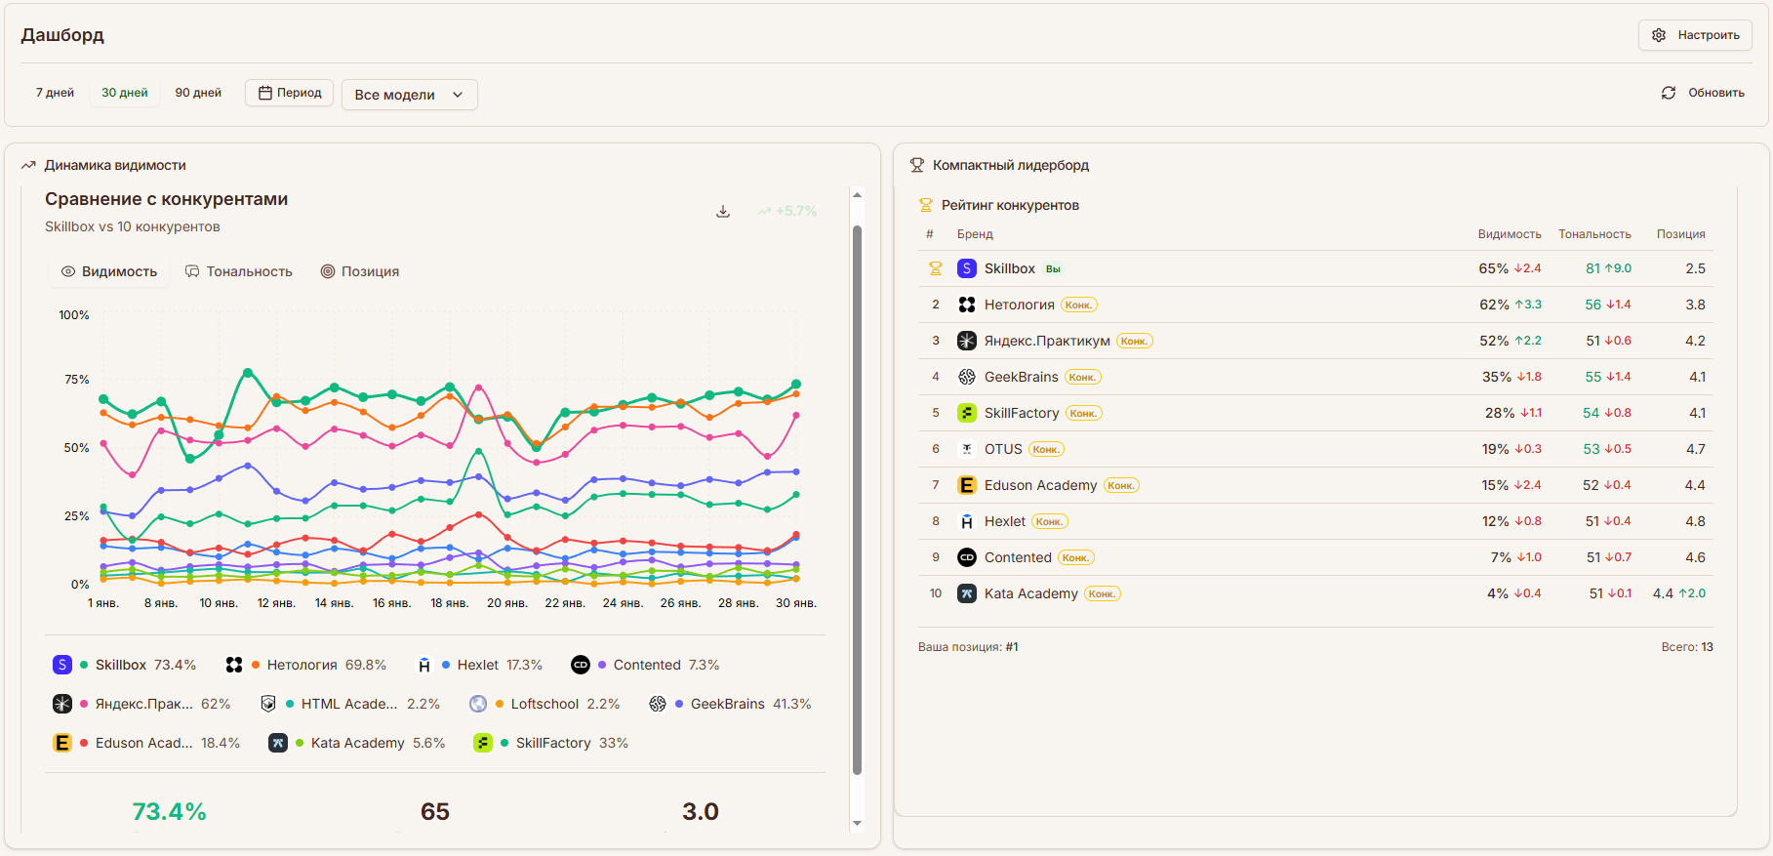Click the Contented logo in leaderboard row
The image size is (1773, 856).
tap(966, 557)
